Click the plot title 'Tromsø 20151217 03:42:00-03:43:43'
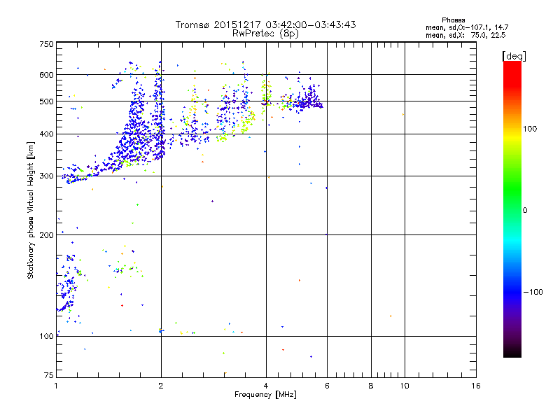 tap(265, 24)
